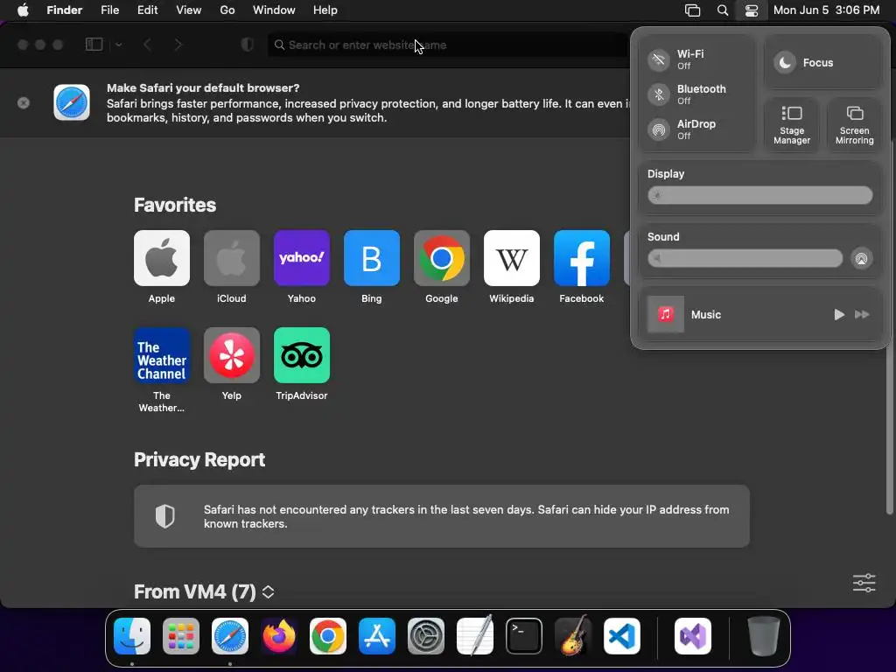The height and width of the screenshot is (672, 896).
Task: Launch Visual Studio Code from Dock
Action: (x=622, y=636)
